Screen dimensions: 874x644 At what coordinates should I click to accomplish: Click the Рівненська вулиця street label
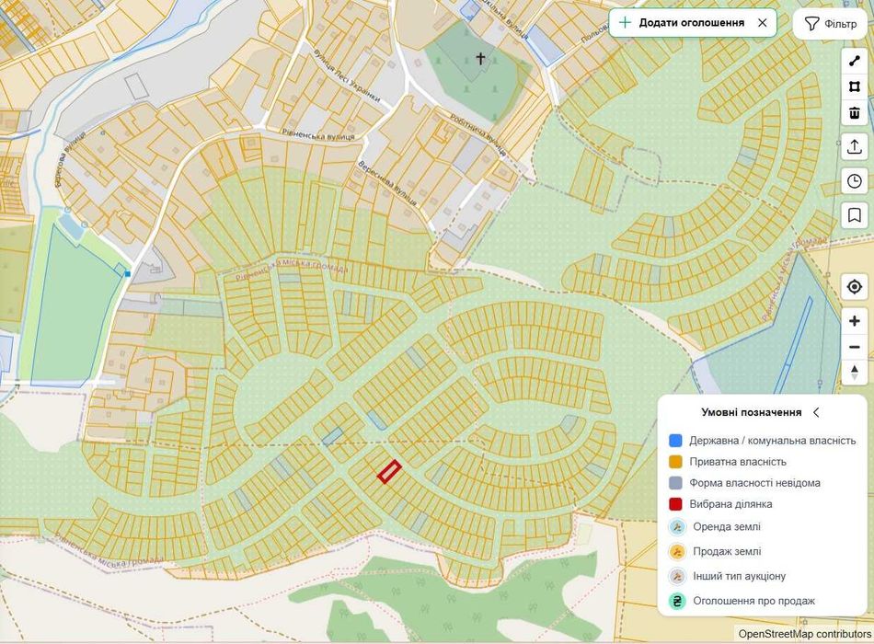319,134
